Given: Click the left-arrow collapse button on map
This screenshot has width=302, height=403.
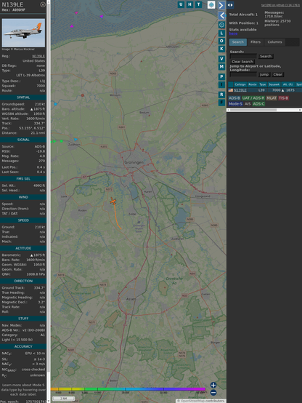Looking at the screenshot, I should coord(221,16).
